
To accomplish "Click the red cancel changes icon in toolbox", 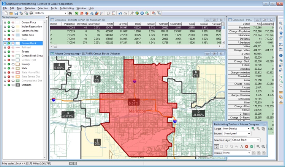I will pyautogui.click(x=246, y=147).
